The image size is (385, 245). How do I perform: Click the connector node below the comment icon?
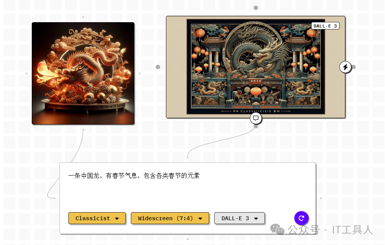[256, 126]
